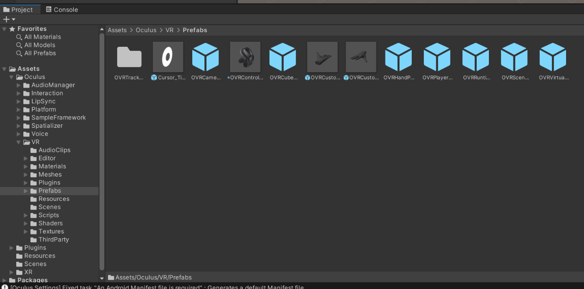Expand the XR folder arrow
The image size is (584, 289).
(x=11, y=272)
